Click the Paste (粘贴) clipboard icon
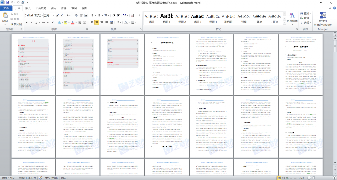Viewport: 337px width, 180px height. pos(5,18)
